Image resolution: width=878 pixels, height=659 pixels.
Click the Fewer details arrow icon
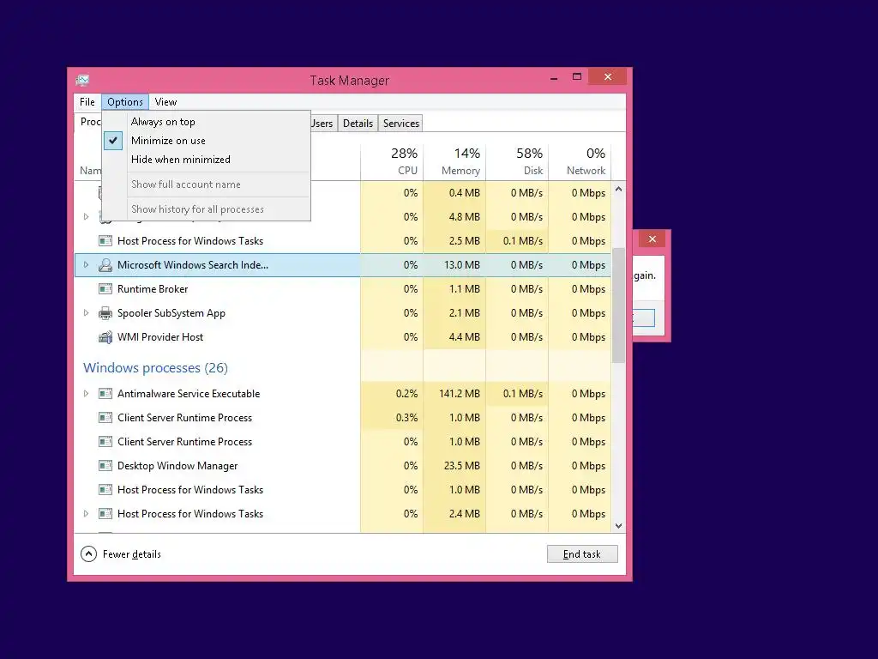pyautogui.click(x=88, y=554)
